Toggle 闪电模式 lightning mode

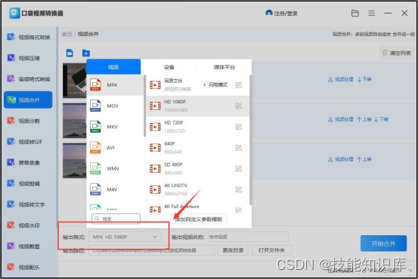click(x=215, y=85)
